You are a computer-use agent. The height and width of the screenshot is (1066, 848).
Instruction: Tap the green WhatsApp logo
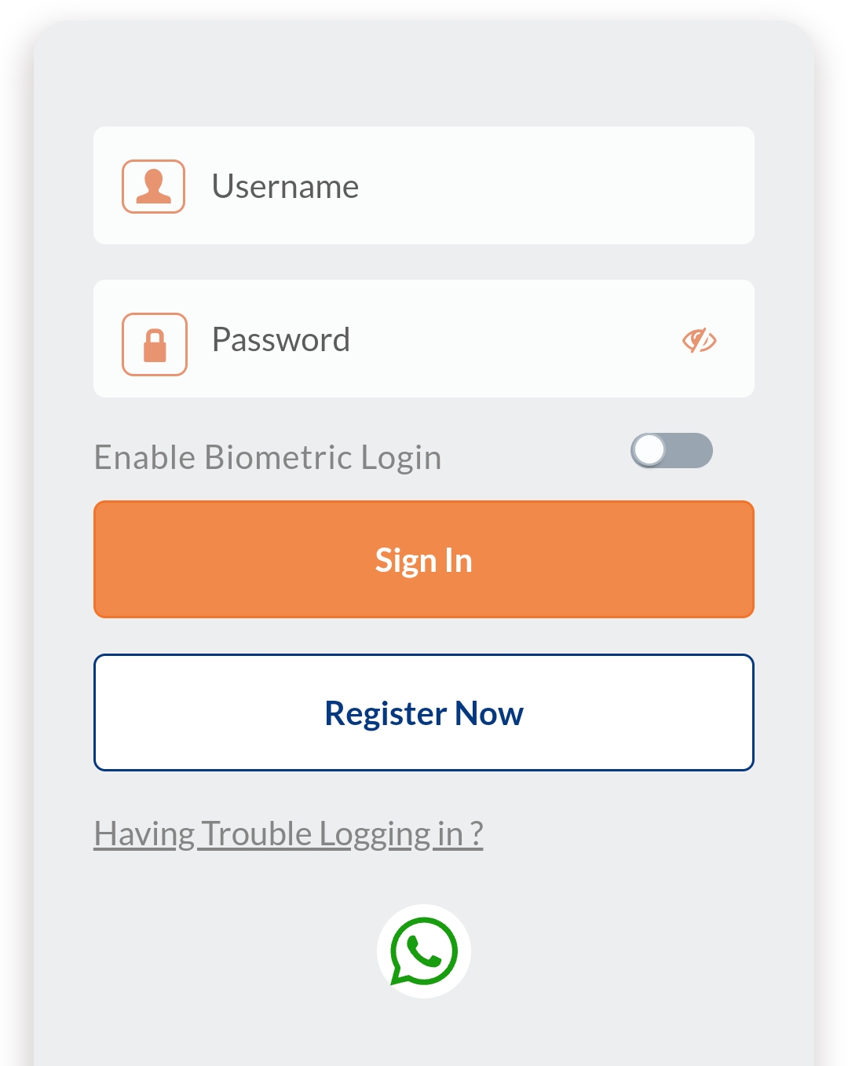tap(424, 951)
